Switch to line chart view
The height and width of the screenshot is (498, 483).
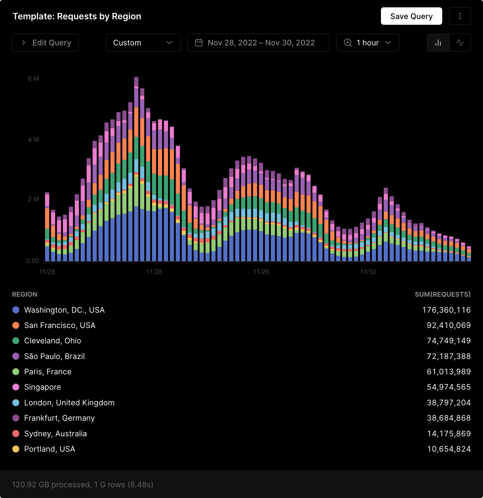coord(460,43)
